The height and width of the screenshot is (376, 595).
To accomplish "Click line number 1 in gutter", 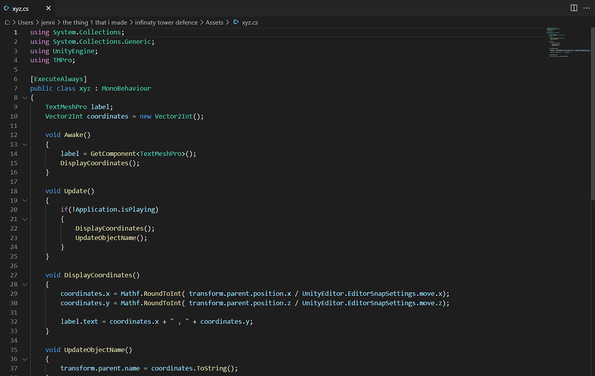I will click(16, 32).
